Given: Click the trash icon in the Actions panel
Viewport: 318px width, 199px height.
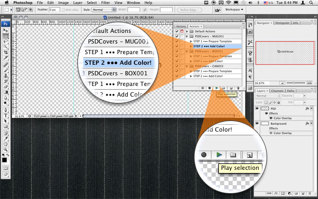Looking at the screenshot, I should pyautogui.click(x=238, y=88).
